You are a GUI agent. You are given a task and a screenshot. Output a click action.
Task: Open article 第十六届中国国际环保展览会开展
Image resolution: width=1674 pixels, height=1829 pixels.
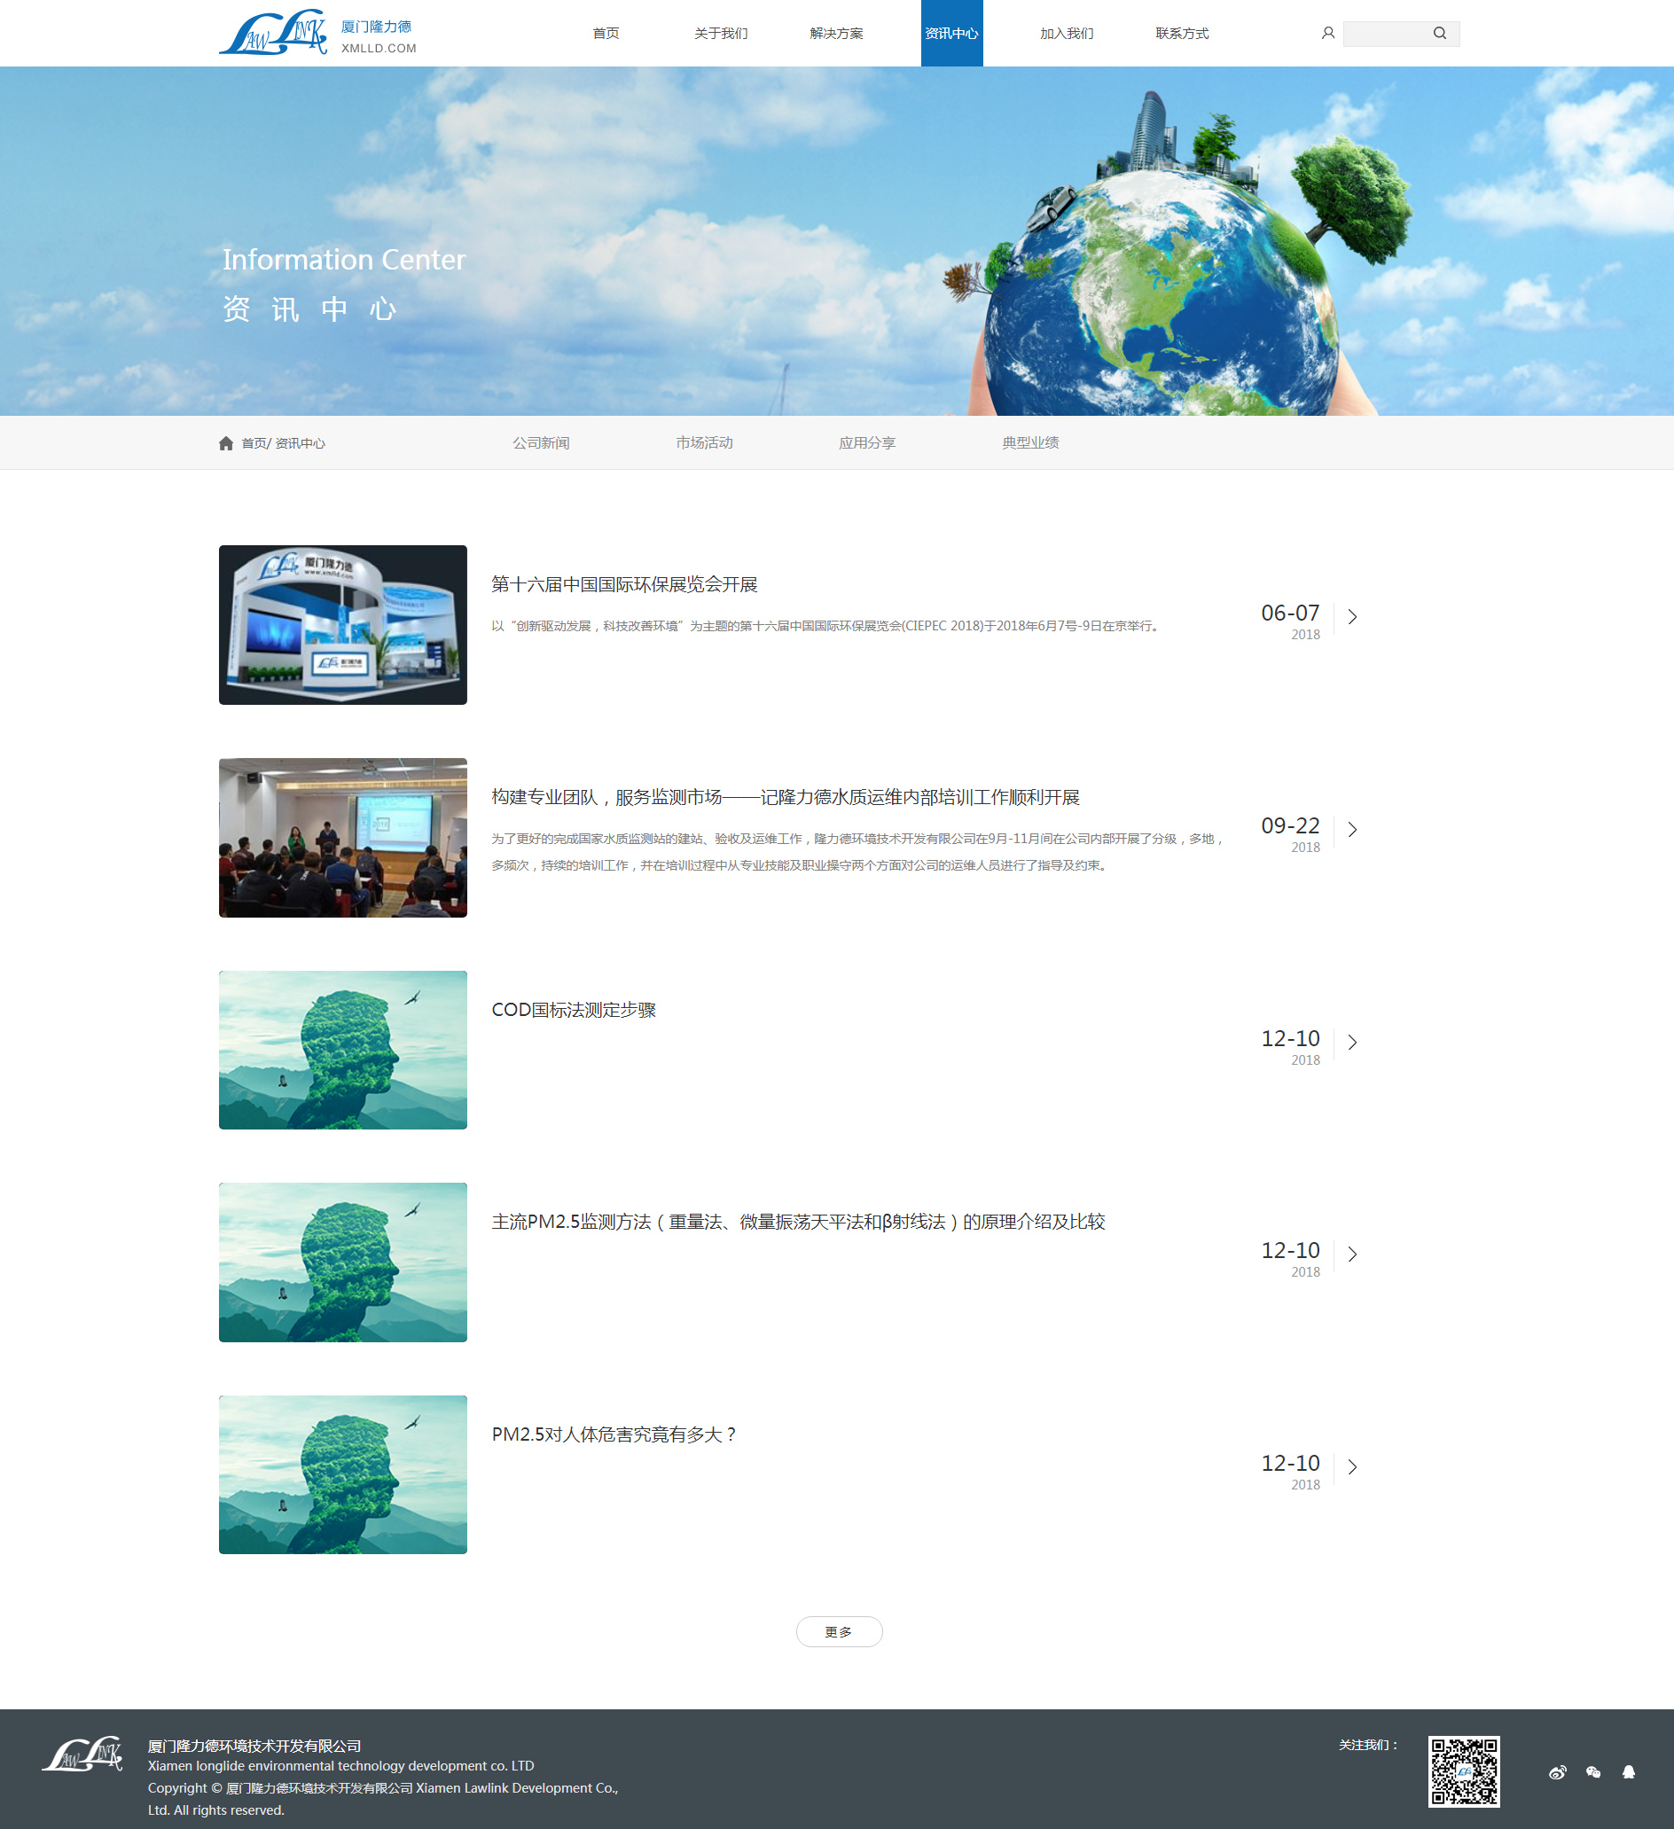pyautogui.click(x=624, y=584)
